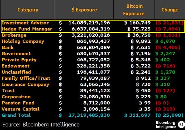Viewport: 185px width, 130px height.
Task: Select the Venture Capital row label
Action: (21, 109)
